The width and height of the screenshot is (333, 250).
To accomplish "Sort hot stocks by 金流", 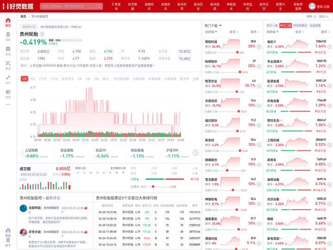I will [234, 32].
